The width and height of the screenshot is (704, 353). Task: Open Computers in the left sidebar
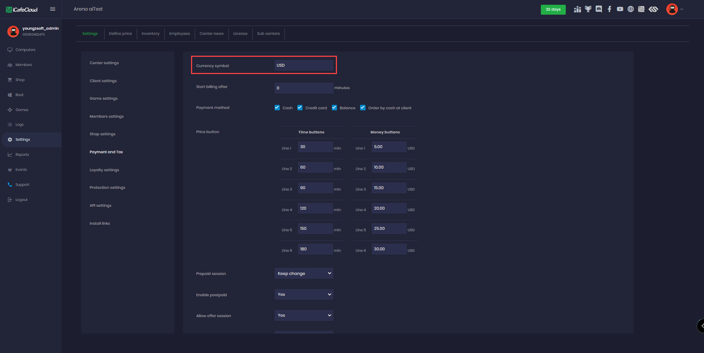click(x=25, y=50)
